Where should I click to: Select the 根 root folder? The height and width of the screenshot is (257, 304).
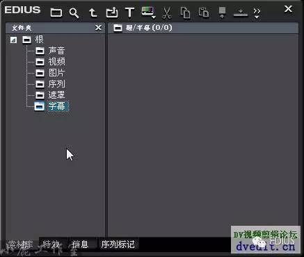pos(39,40)
